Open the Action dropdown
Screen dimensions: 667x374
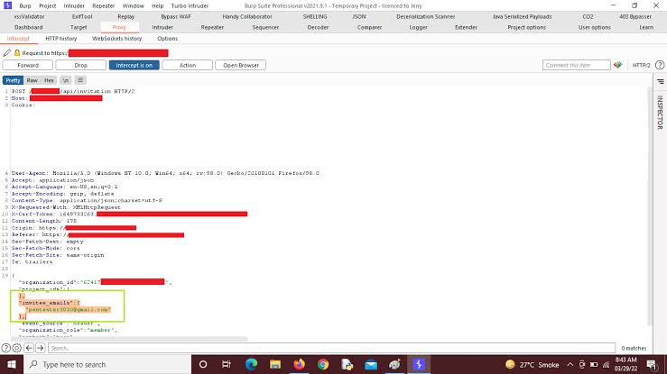187,65
